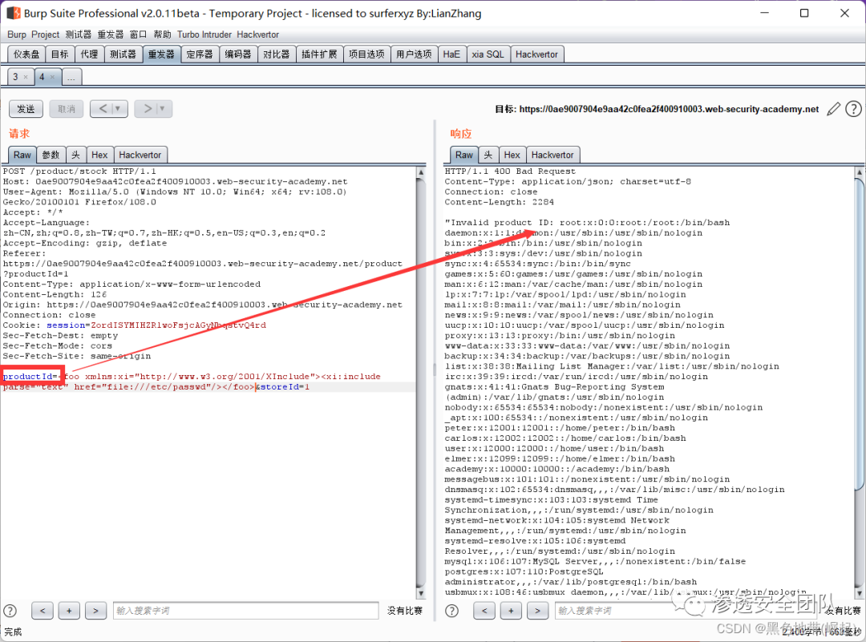The height and width of the screenshot is (642, 866).
Task: Click the response pane vertical scrollbar
Action: click(860, 382)
